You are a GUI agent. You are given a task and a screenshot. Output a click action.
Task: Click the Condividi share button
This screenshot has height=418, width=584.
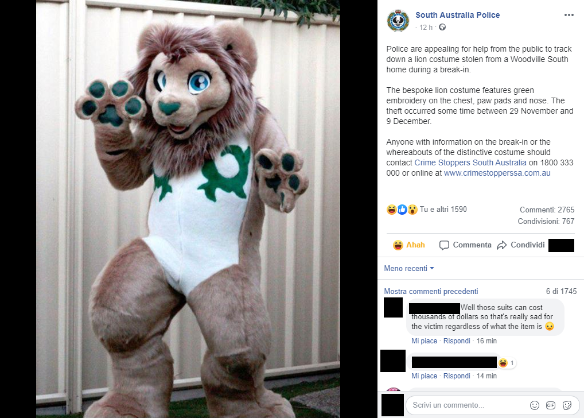(x=521, y=245)
